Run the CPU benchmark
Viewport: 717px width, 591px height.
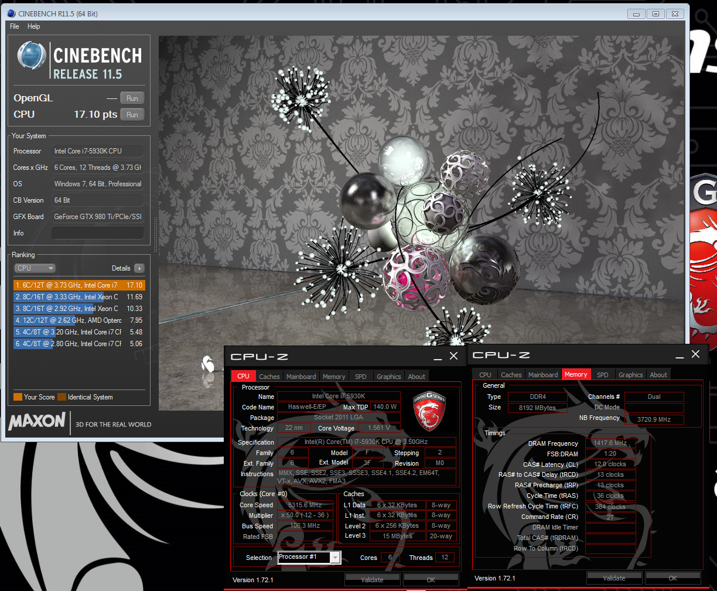pos(132,115)
